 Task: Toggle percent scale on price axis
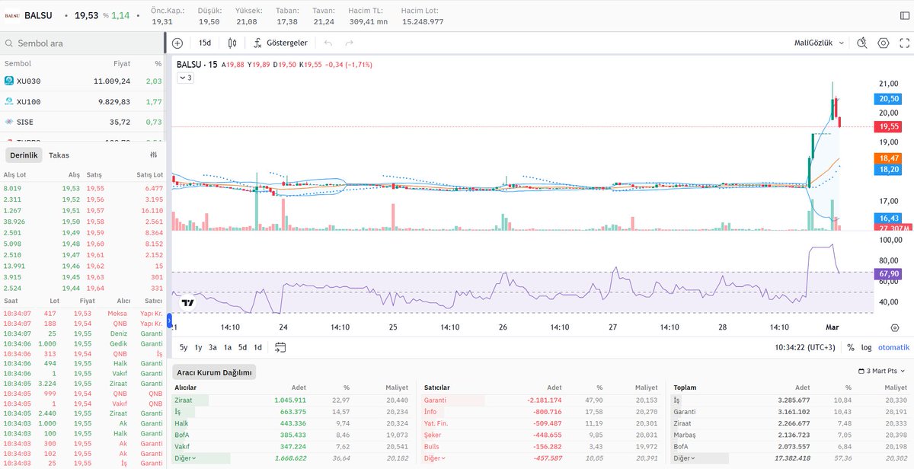click(x=851, y=347)
